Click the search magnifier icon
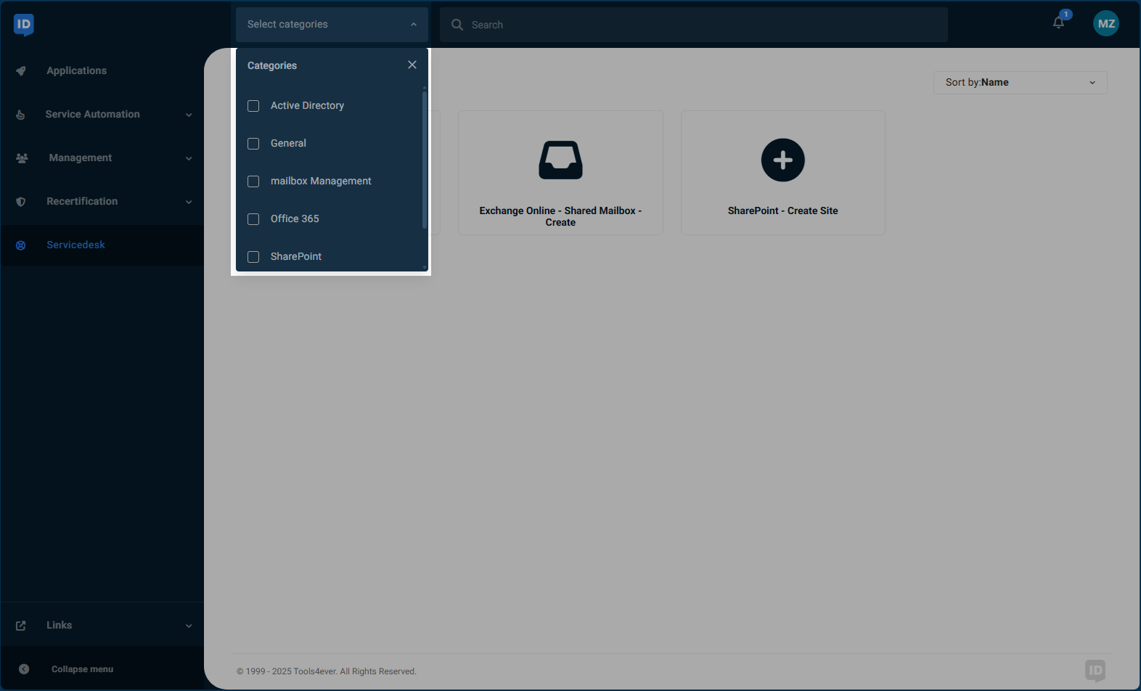1141x691 pixels. [457, 25]
